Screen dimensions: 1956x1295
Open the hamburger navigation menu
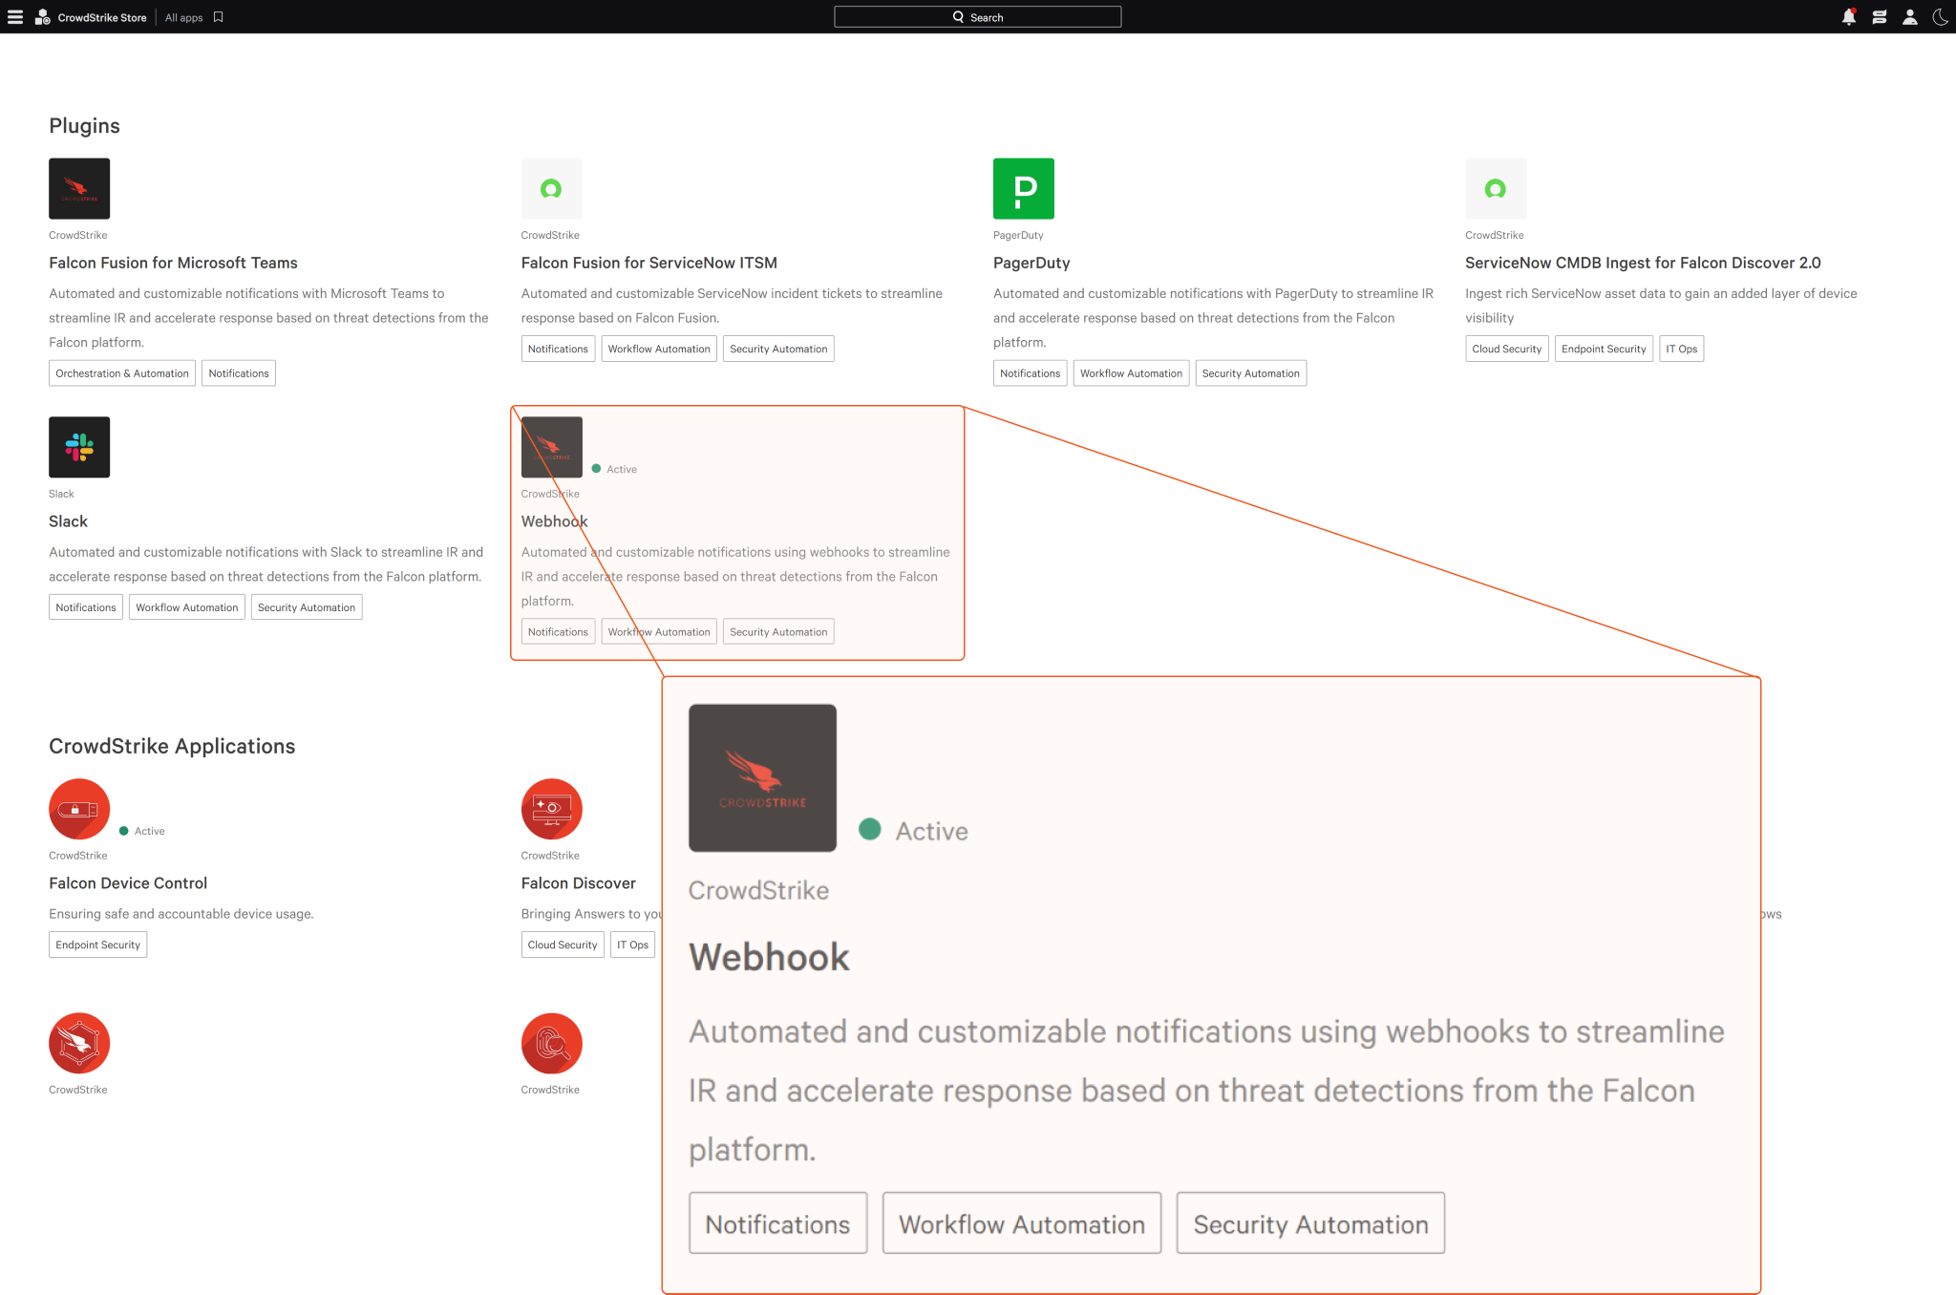tap(14, 17)
